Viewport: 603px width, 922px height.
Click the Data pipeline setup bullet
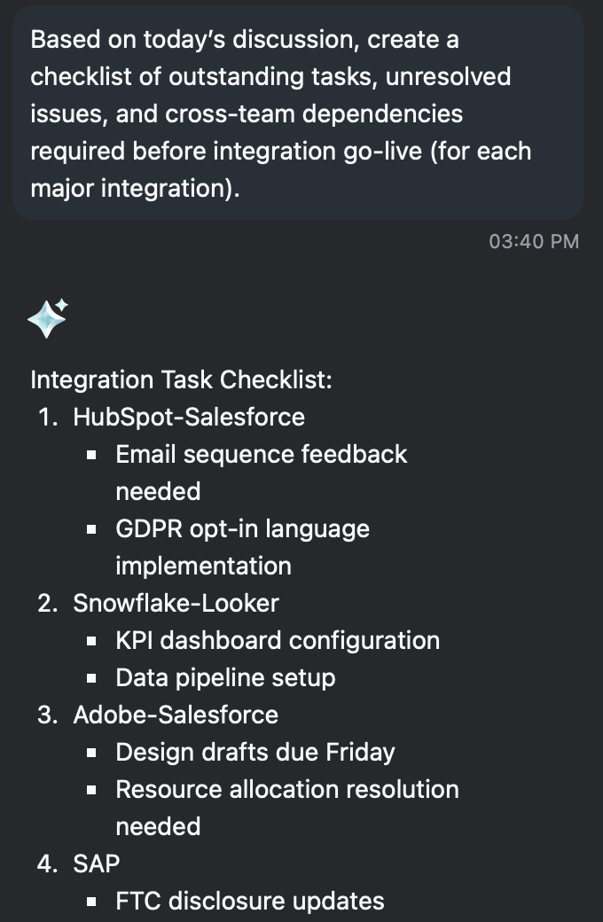[225, 677]
